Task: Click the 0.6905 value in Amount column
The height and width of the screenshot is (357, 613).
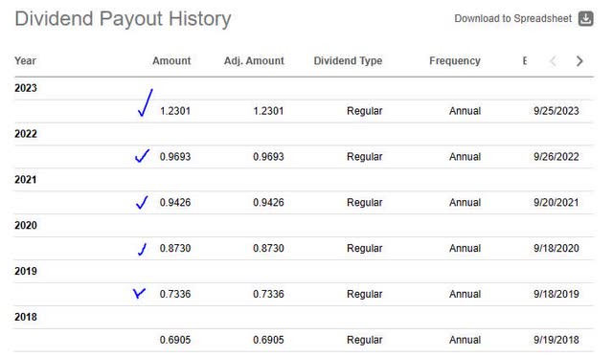Action: [x=175, y=340]
